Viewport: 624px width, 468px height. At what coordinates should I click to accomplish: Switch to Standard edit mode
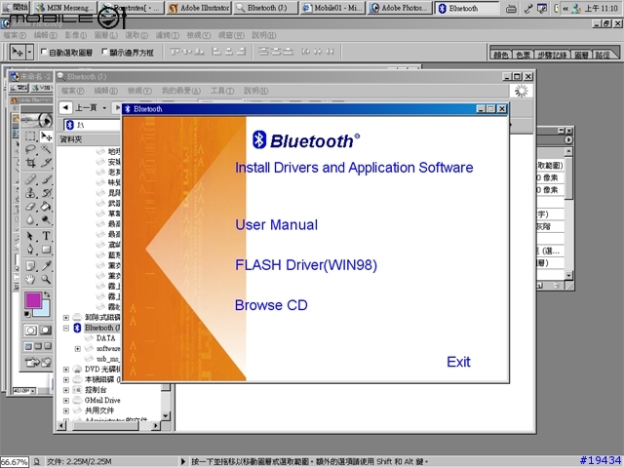31,330
